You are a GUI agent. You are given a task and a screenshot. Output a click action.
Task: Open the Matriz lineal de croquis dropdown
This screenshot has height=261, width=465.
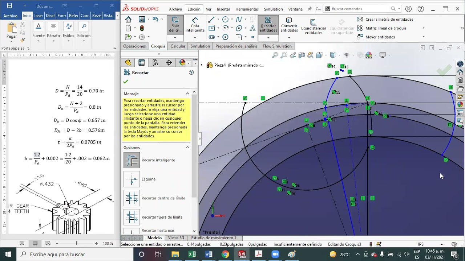click(423, 28)
